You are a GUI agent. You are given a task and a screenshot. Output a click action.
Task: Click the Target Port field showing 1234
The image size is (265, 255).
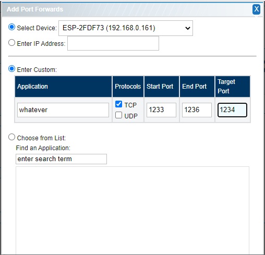pyautogui.click(x=232, y=110)
